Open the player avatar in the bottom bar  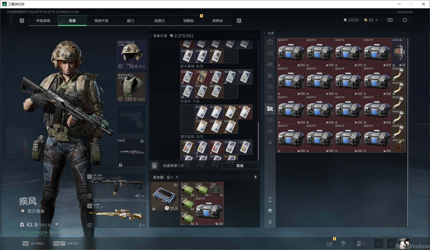405,244
